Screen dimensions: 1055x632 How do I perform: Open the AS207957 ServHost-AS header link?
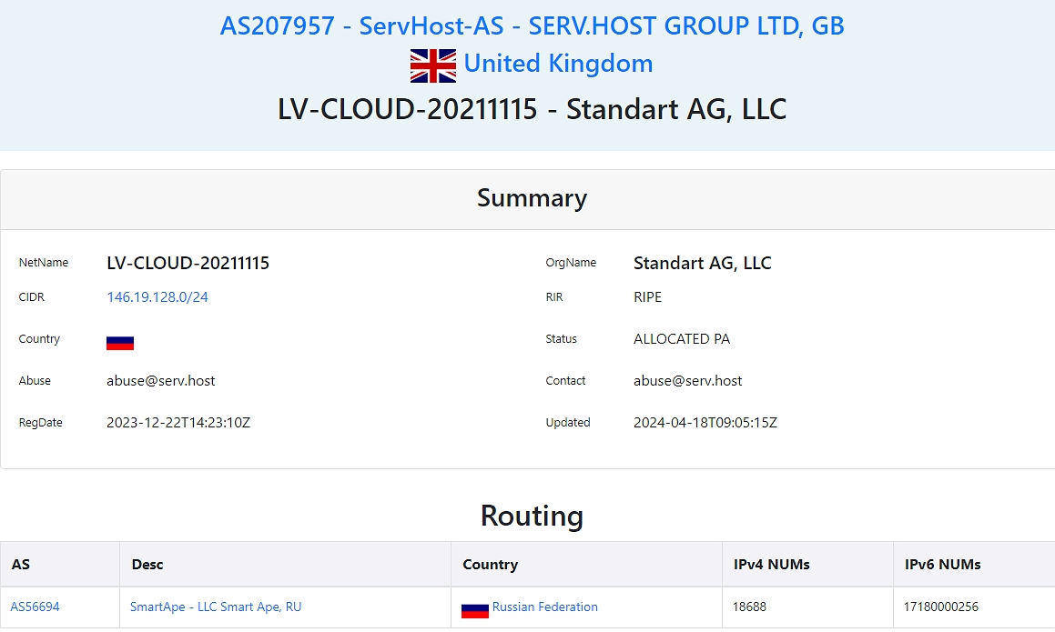(x=532, y=25)
